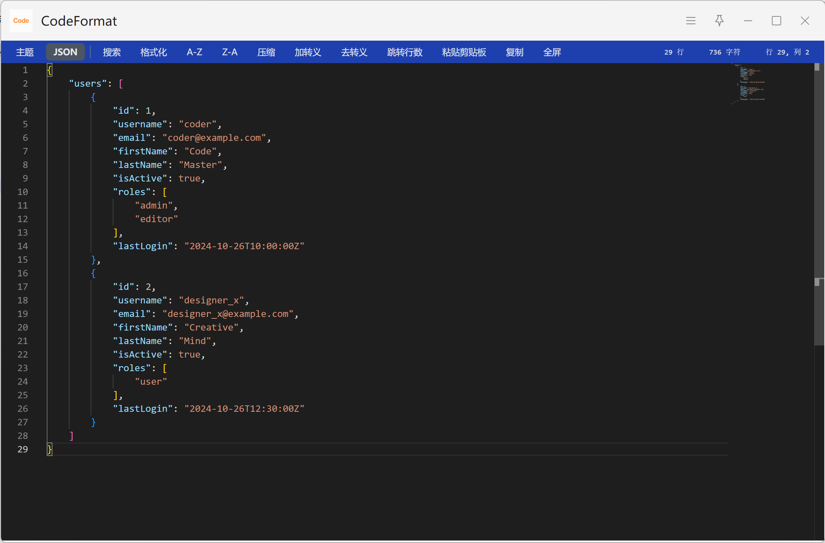Click timestamp "2024-10-26T10:00:00Z"
Image resolution: width=825 pixels, height=543 pixels.
point(244,246)
